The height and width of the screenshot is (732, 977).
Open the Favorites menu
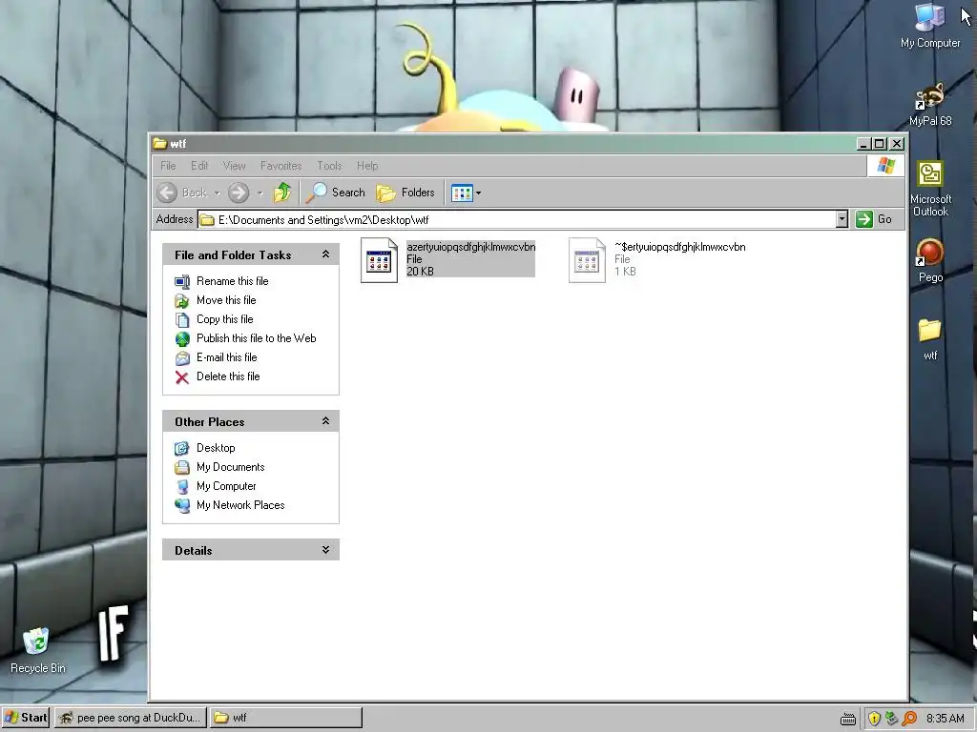281,166
